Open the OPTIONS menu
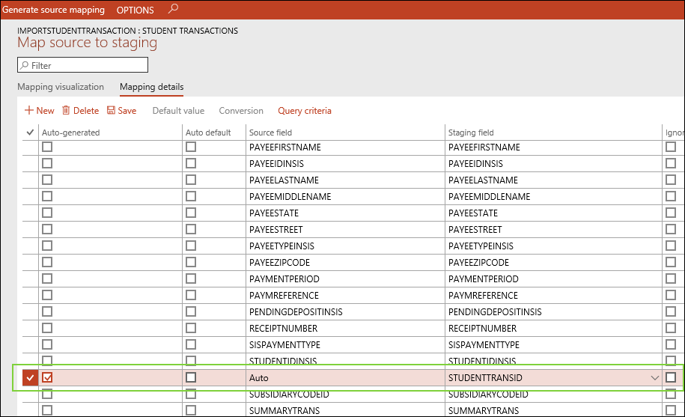Viewport: 685px width, 417px height. point(136,10)
